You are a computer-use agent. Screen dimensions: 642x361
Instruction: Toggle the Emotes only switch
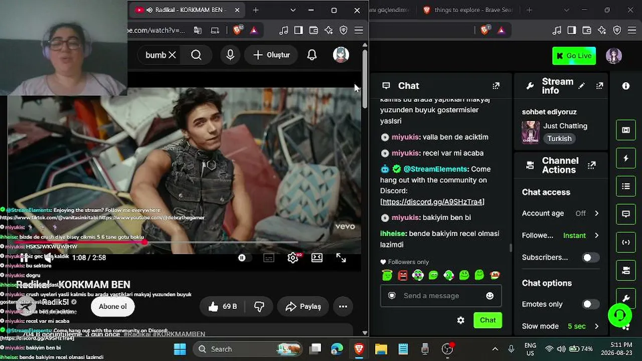590,304
